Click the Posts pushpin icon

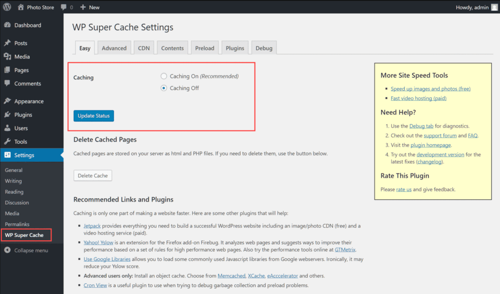pos(7,43)
